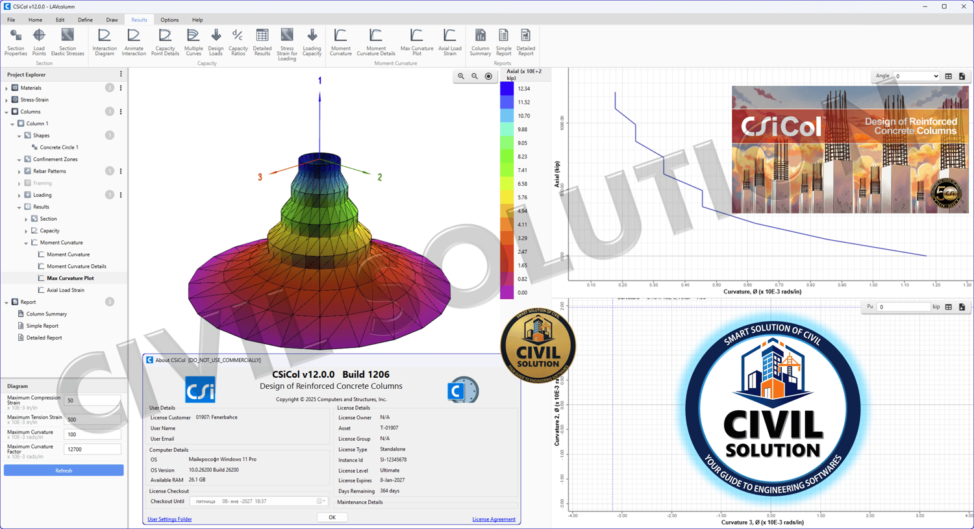Screen dimensions: 974x529
Task: Click the Moment Curvature ribbon button
Action: [x=340, y=42]
